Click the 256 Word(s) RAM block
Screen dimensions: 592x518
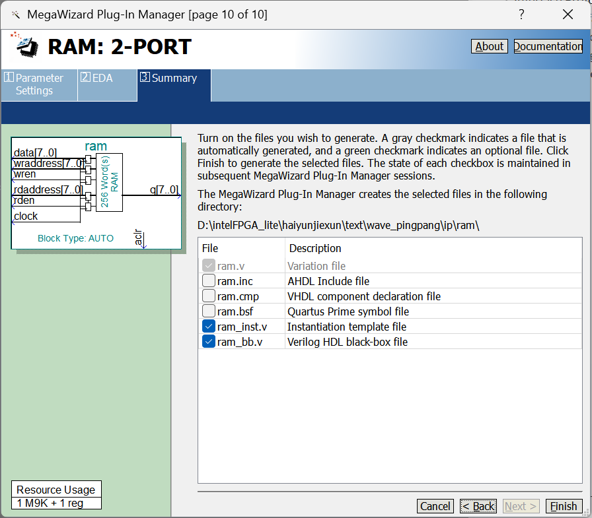pos(109,182)
